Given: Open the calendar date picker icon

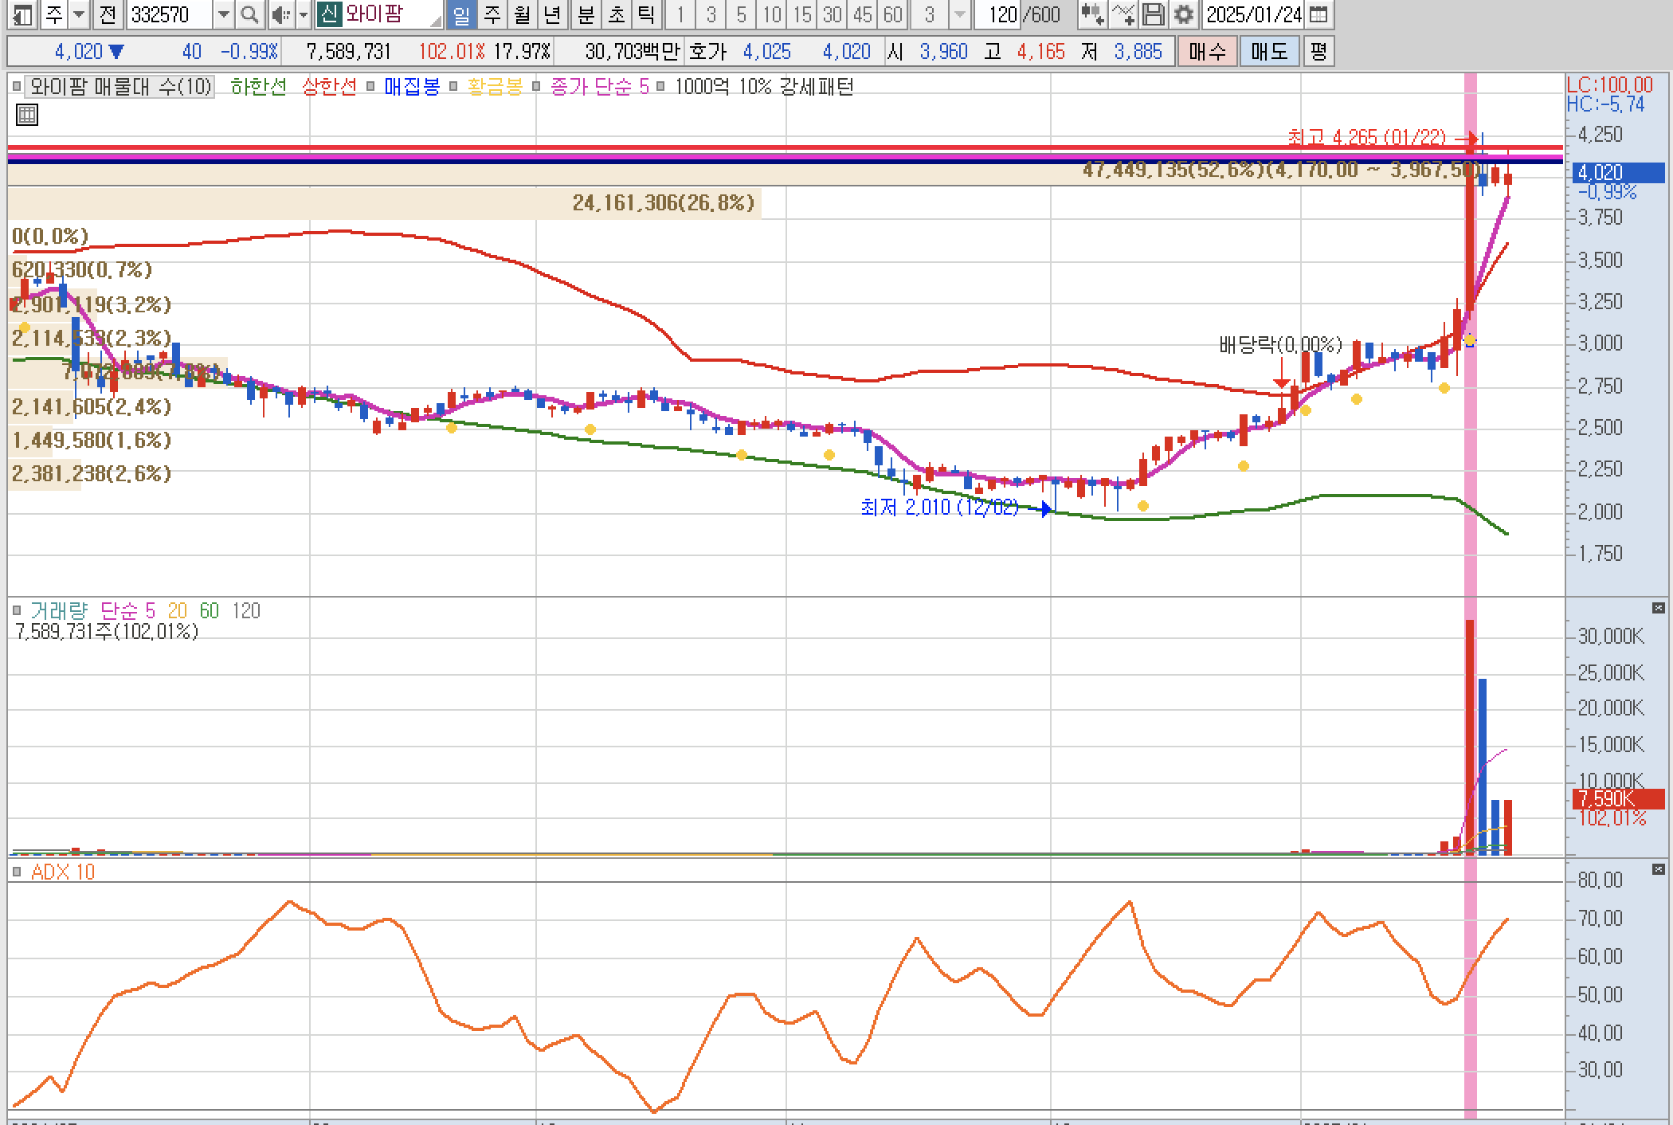Looking at the screenshot, I should 1318,14.
